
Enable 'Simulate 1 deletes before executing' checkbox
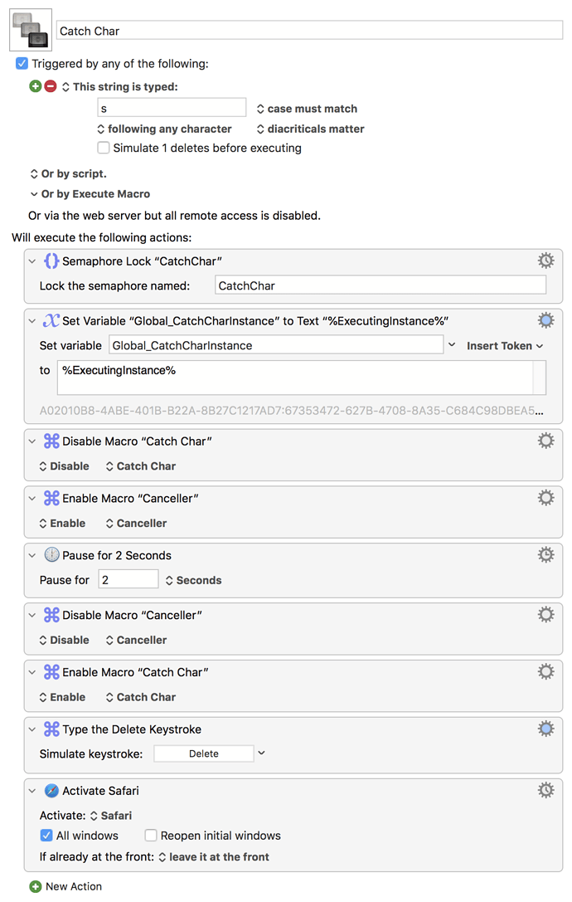click(104, 148)
